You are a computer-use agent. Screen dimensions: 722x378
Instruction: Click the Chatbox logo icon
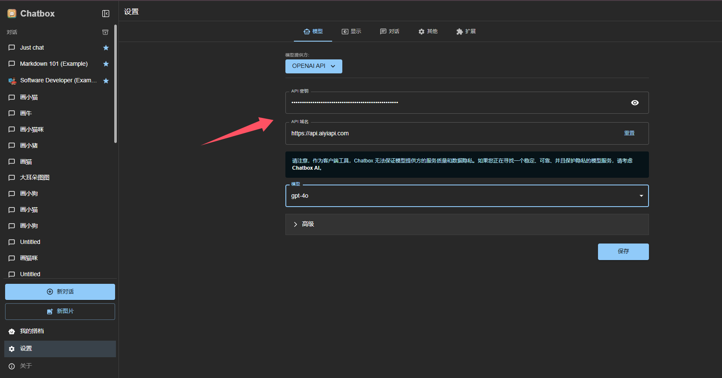tap(12, 14)
